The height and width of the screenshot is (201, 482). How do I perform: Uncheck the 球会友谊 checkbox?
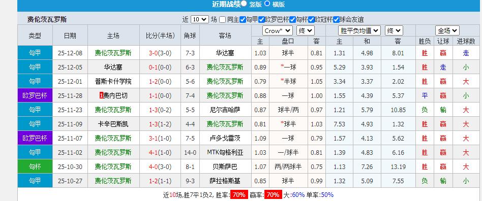click(336, 20)
